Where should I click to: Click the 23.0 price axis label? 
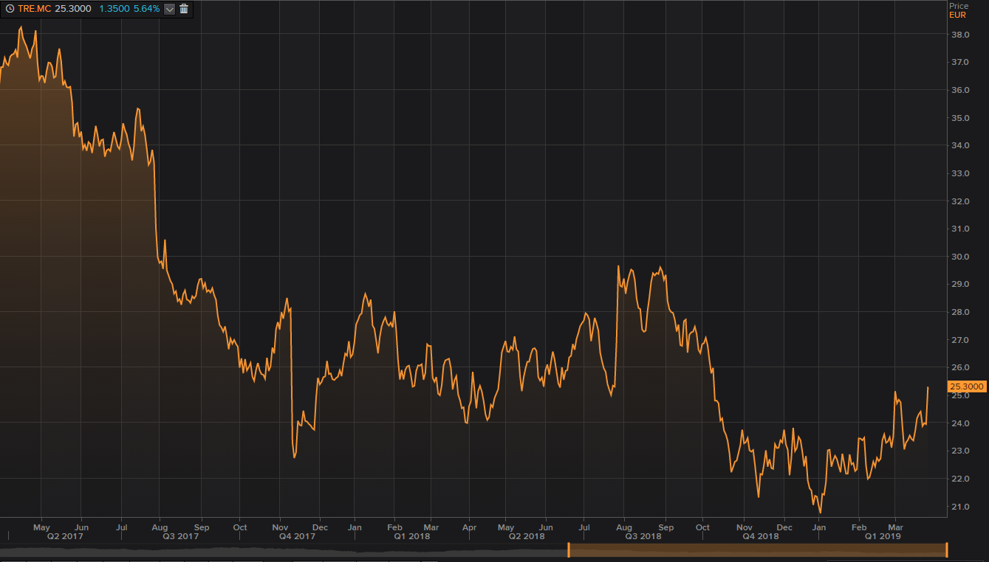pos(960,451)
